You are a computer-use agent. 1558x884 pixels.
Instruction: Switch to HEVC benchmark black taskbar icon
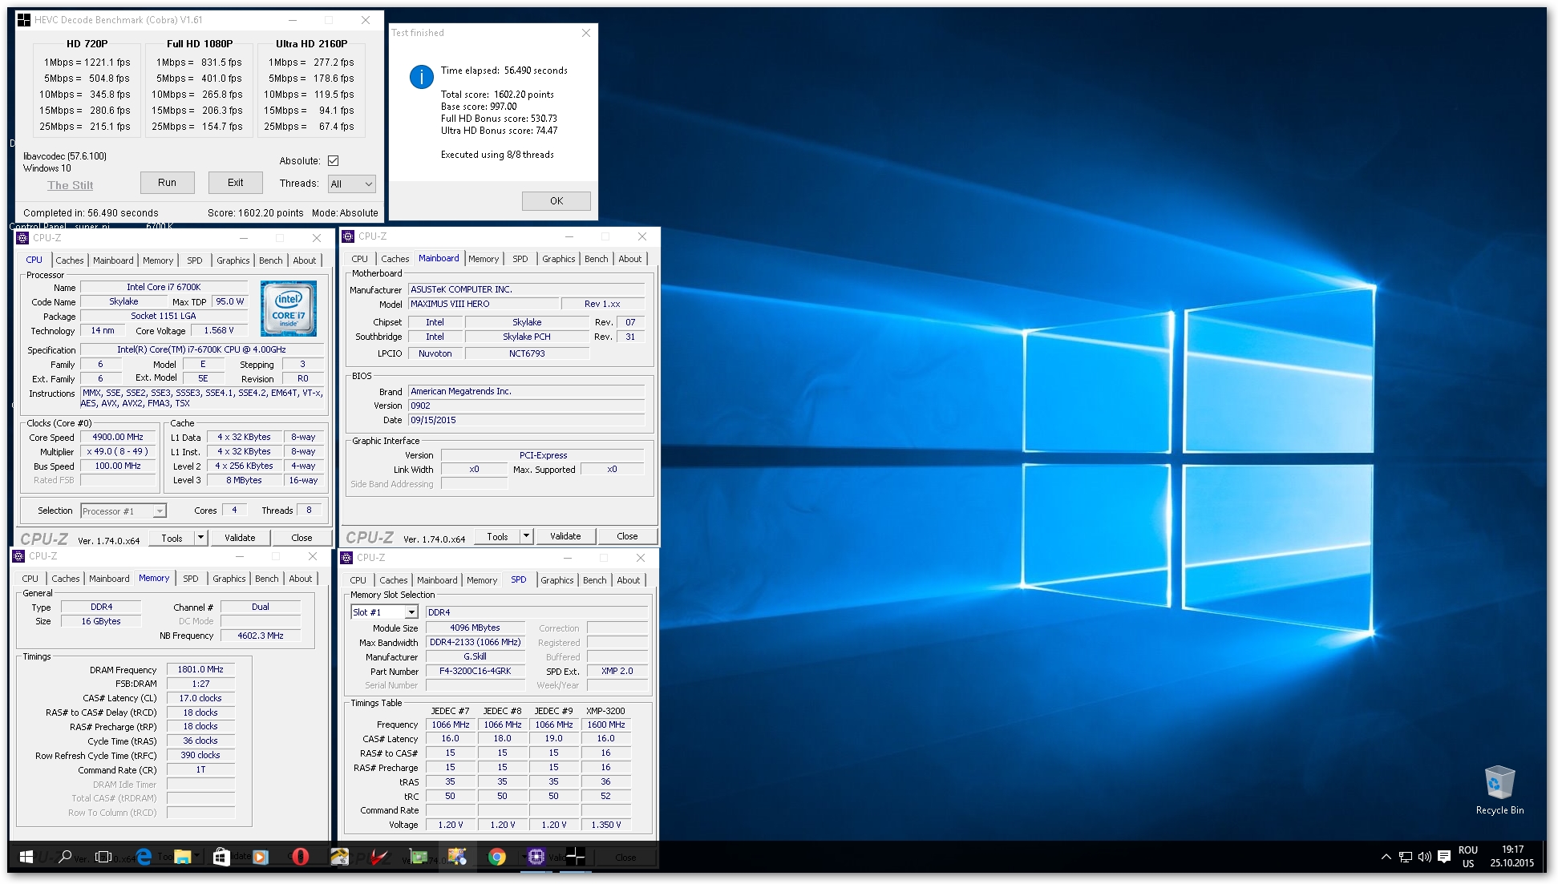coord(575,857)
